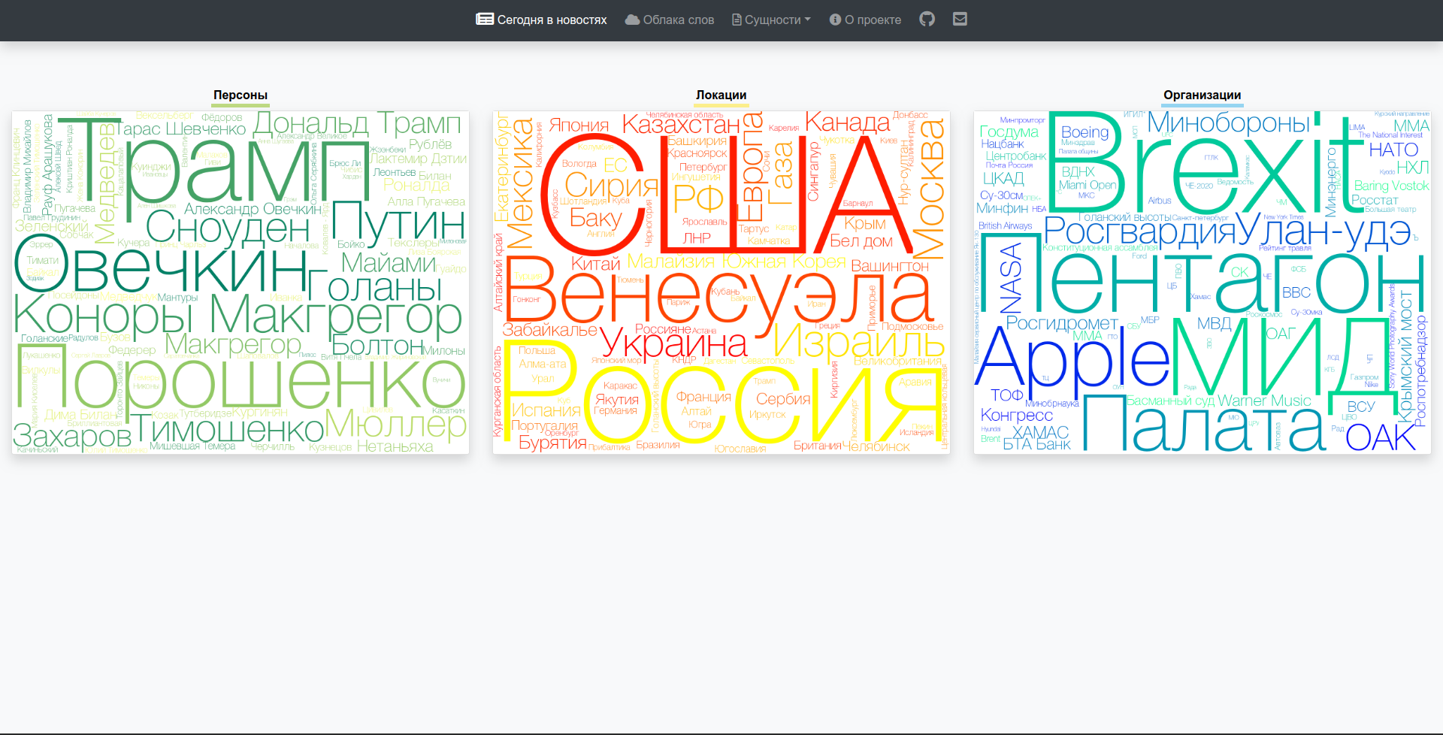This screenshot has height=735, width=1443.
Task: Click Украина in the locations cloud
Action: (673, 343)
